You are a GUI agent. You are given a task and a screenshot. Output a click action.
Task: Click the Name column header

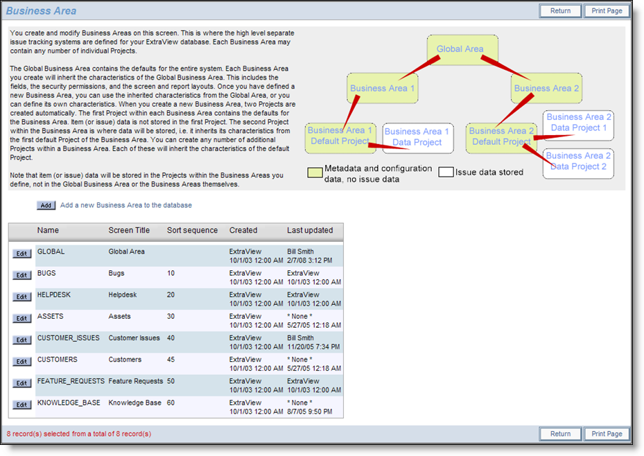pos(48,230)
